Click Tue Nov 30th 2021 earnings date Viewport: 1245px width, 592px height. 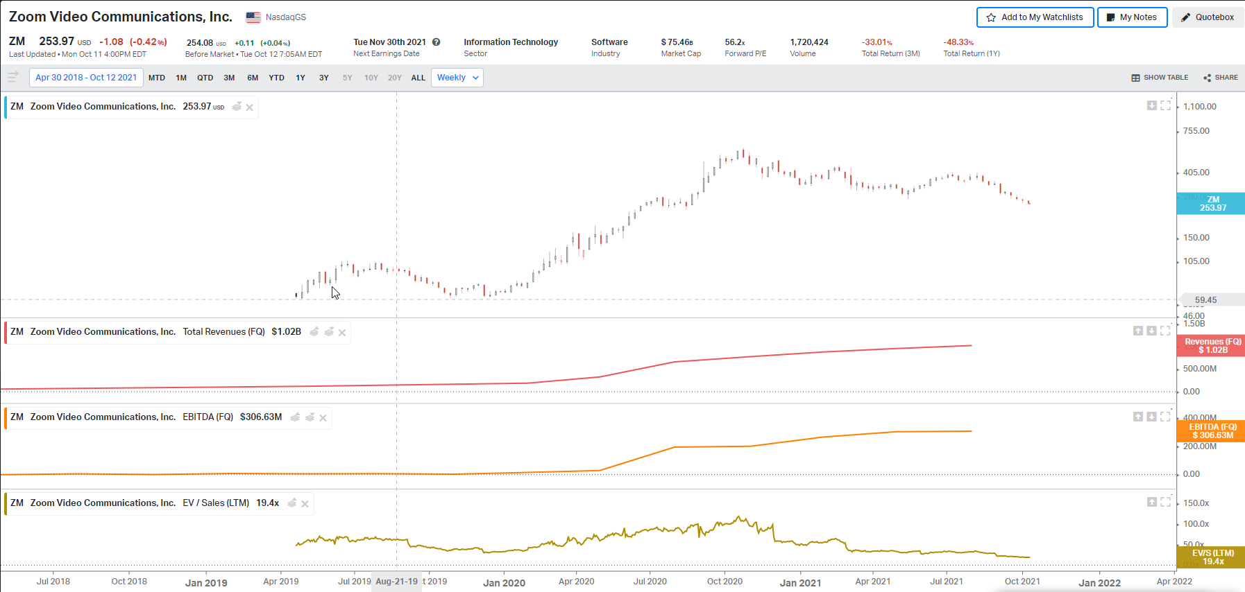click(x=389, y=42)
